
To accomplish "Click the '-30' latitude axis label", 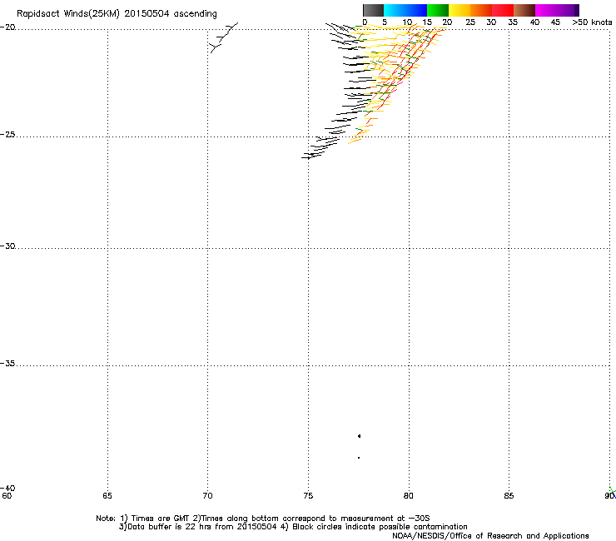I will (8, 246).
